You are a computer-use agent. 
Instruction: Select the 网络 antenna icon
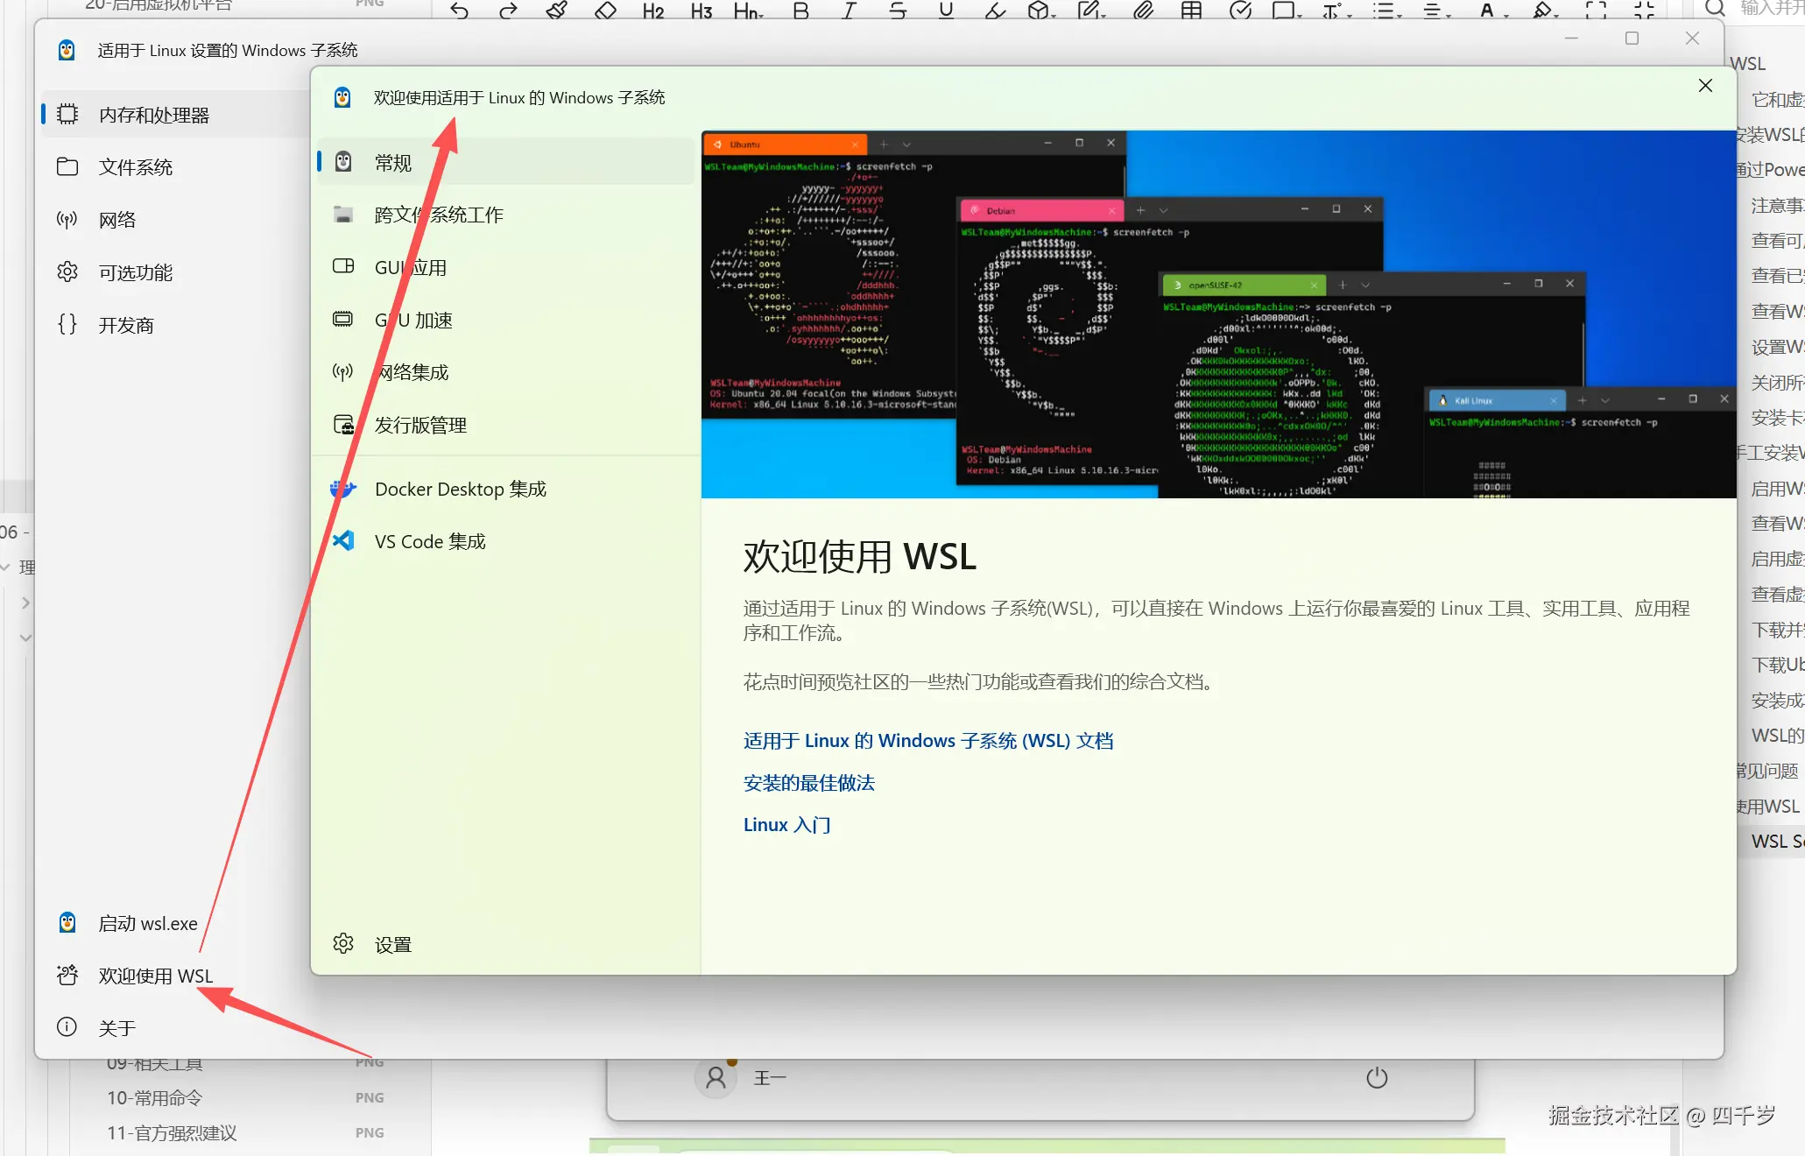pyautogui.click(x=67, y=219)
